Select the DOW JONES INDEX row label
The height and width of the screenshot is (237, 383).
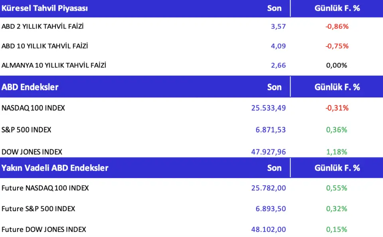click(x=32, y=152)
